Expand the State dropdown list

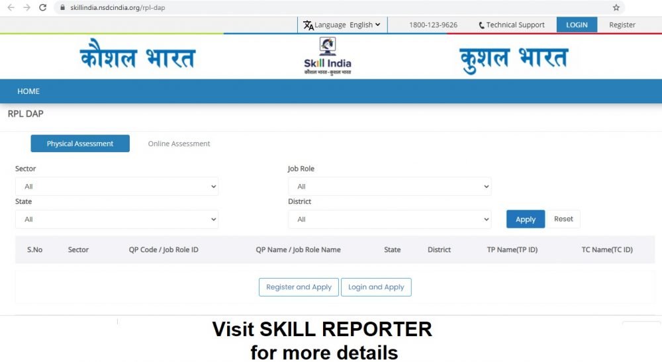click(117, 219)
